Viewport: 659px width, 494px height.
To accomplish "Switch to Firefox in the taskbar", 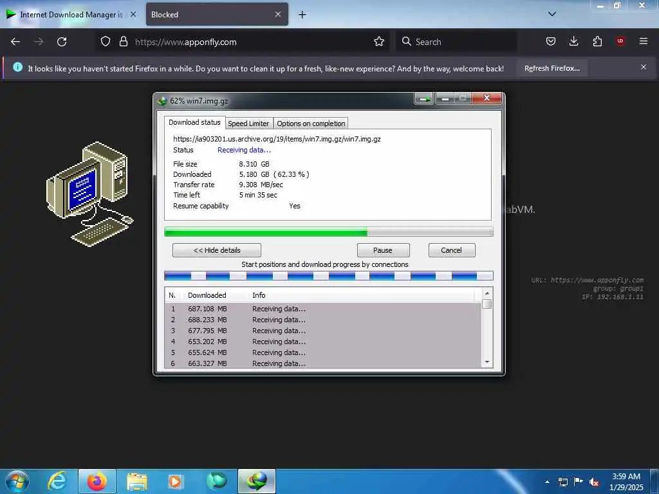I will point(97,481).
